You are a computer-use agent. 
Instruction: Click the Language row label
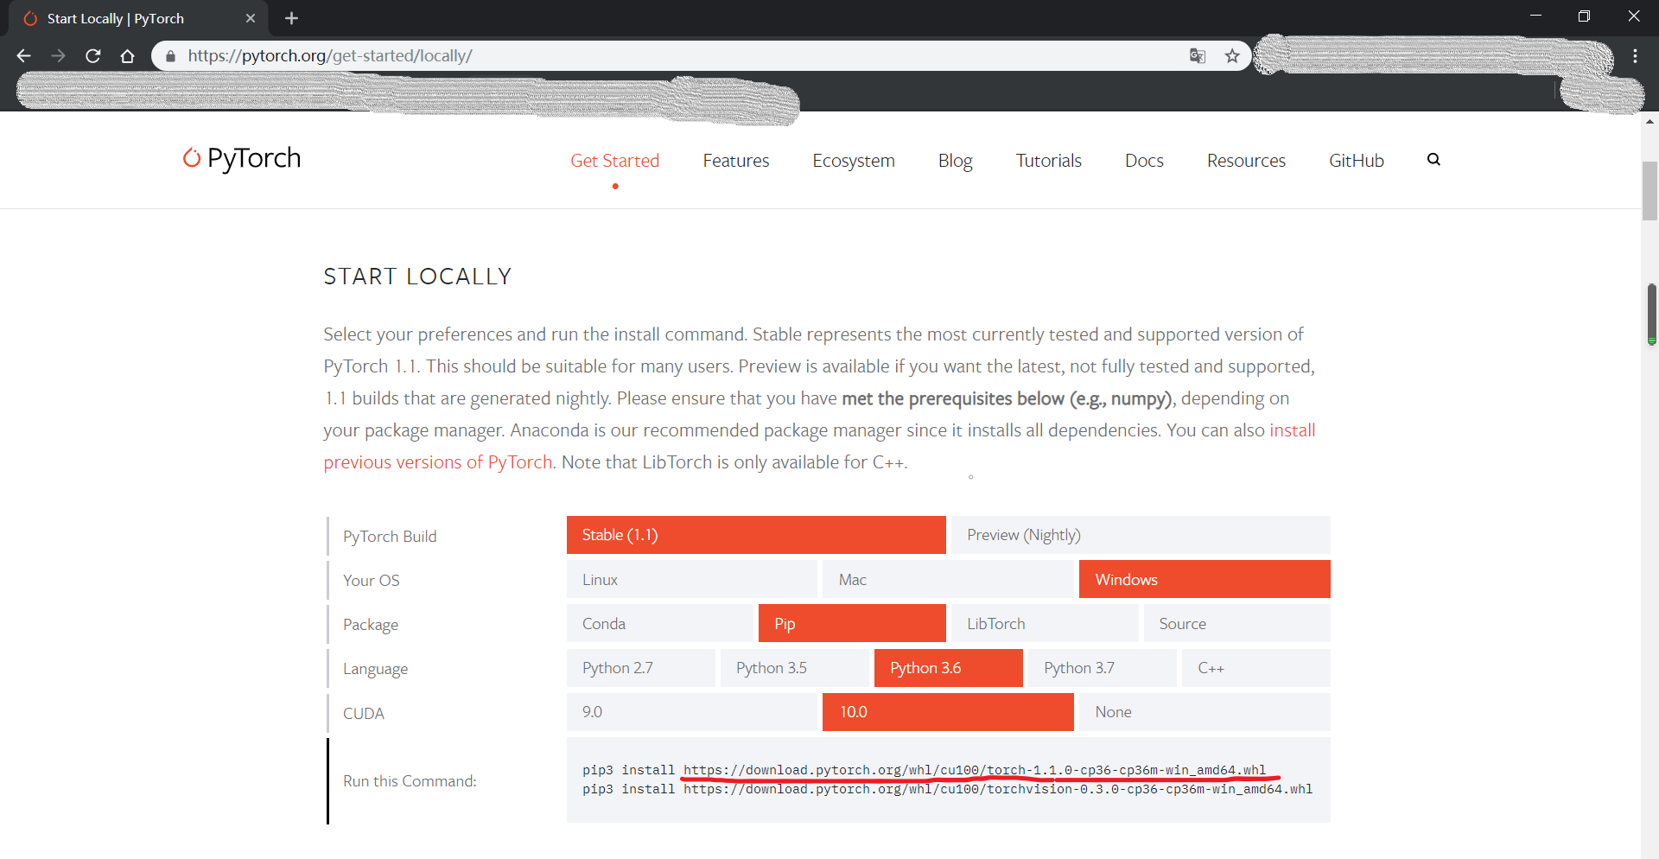[375, 669]
